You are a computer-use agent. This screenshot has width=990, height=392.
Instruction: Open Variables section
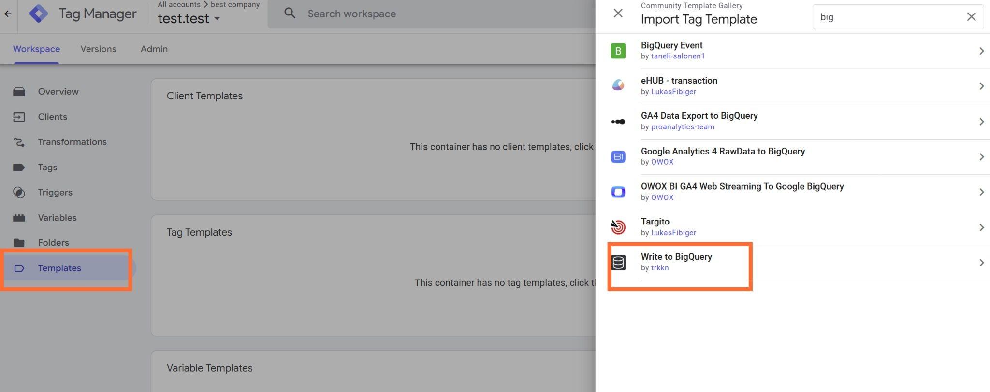(x=57, y=218)
